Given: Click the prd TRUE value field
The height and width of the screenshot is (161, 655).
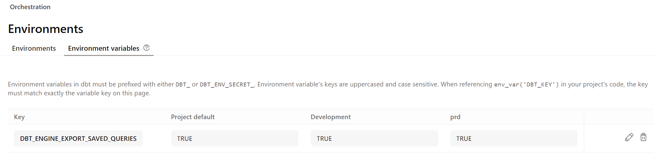Looking at the screenshot, I should click(514, 138).
